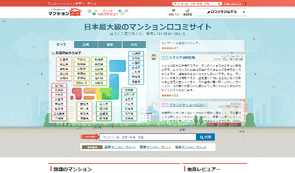
Task: Choose 沖縄県 from the Kyushu group
Action: click(59, 119)
